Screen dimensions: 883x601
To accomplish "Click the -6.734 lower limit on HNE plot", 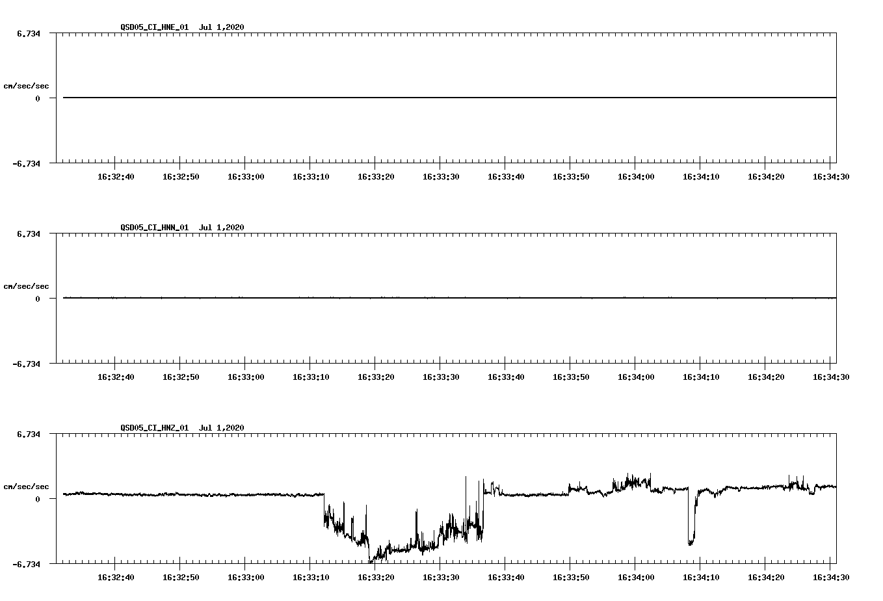I will (x=26, y=164).
